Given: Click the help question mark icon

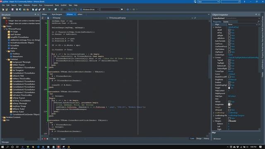Looking at the screenshot, I should 244,2.
